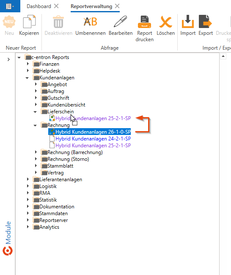This screenshot has width=231, height=275.
Task: Click the Löschen X icon
Action: (x=165, y=22)
